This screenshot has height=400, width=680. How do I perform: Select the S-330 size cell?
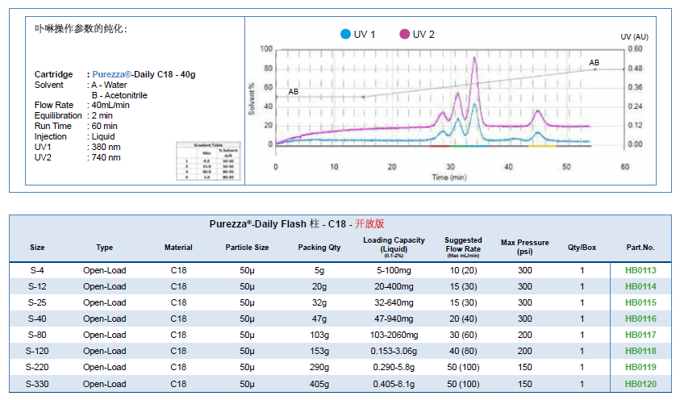tap(37, 384)
